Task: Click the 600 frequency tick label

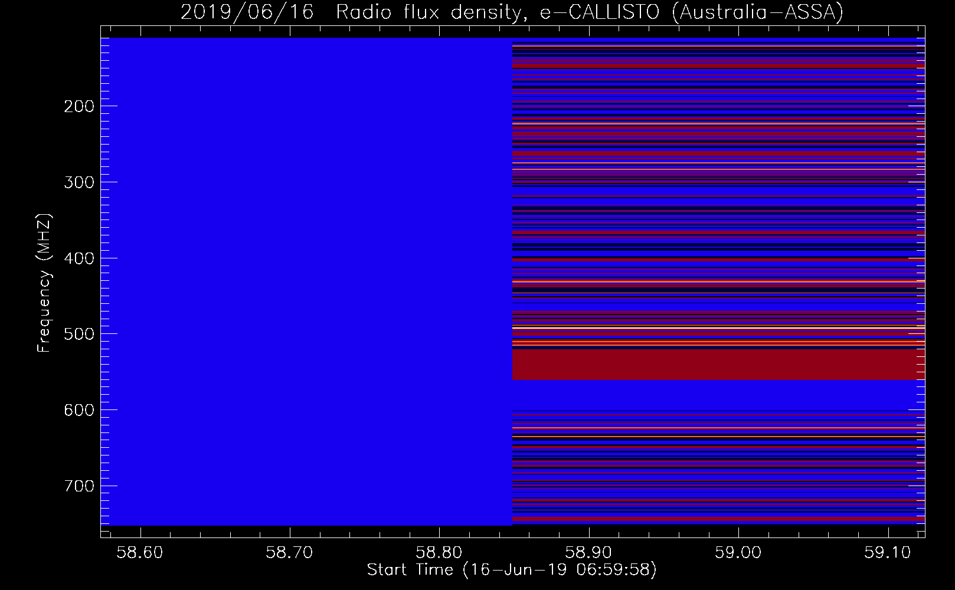Action: (79, 410)
